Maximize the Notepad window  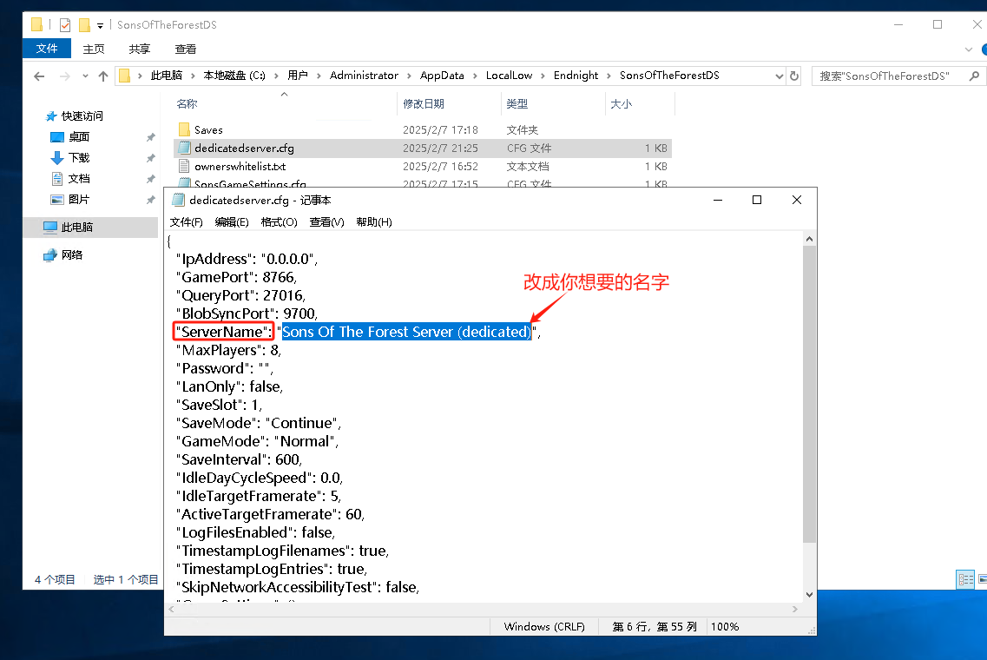pyautogui.click(x=757, y=200)
